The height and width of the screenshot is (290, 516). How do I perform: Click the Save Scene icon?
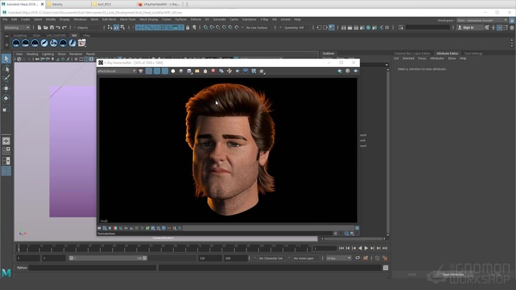pos(51,27)
